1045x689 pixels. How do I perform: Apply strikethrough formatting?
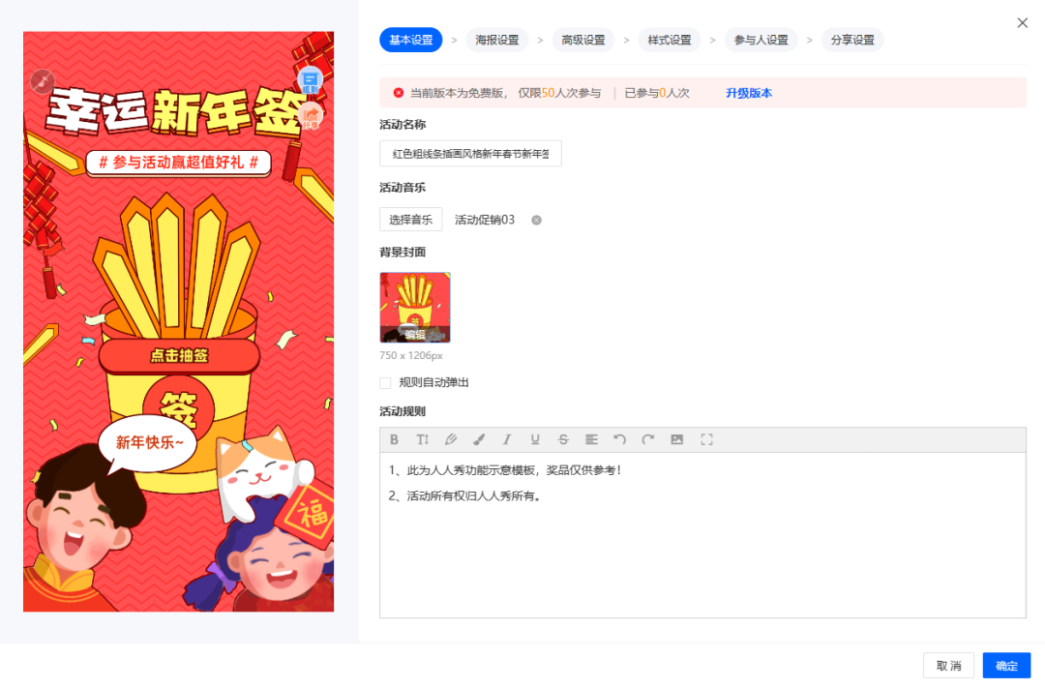point(563,439)
